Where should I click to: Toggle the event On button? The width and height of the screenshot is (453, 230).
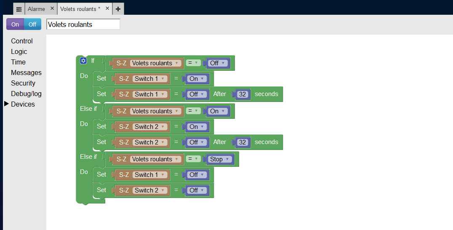[x=15, y=24]
